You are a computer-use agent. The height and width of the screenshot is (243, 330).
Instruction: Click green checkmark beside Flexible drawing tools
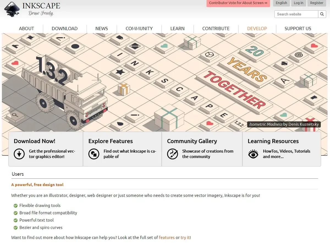[x=15, y=206]
